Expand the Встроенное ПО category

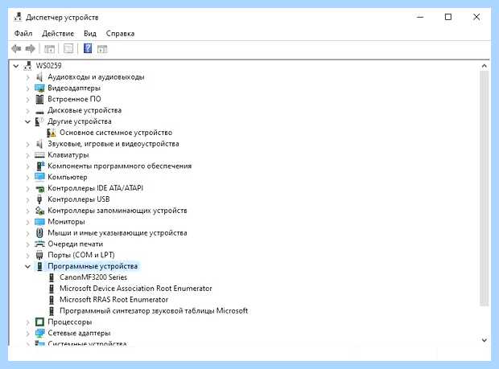(x=27, y=100)
